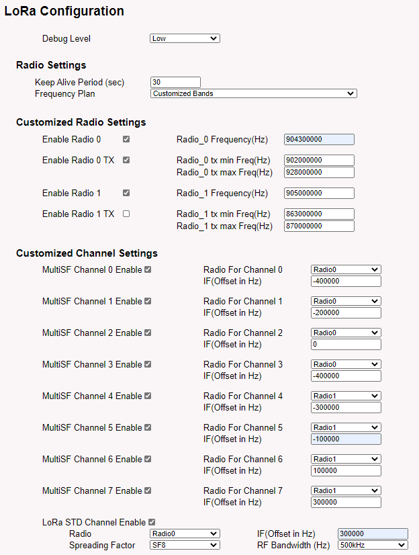Click the Radio_0 Frequency(Hz) field
This screenshot has width=419, height=555.
[x=319, y=140]
